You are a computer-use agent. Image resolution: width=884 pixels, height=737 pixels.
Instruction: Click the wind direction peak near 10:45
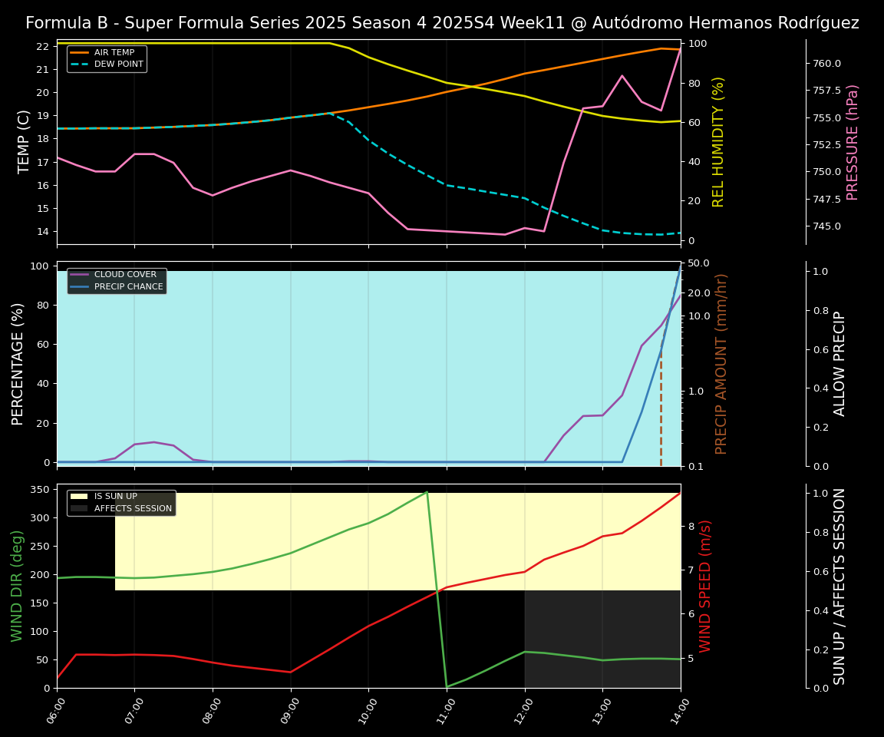427,492
